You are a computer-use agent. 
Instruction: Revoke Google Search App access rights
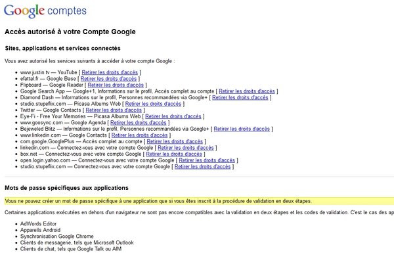pos(247,91)
